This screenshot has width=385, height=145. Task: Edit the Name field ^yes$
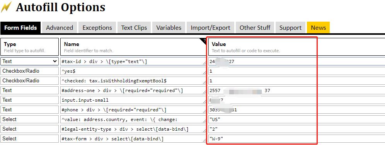(133, 71)
